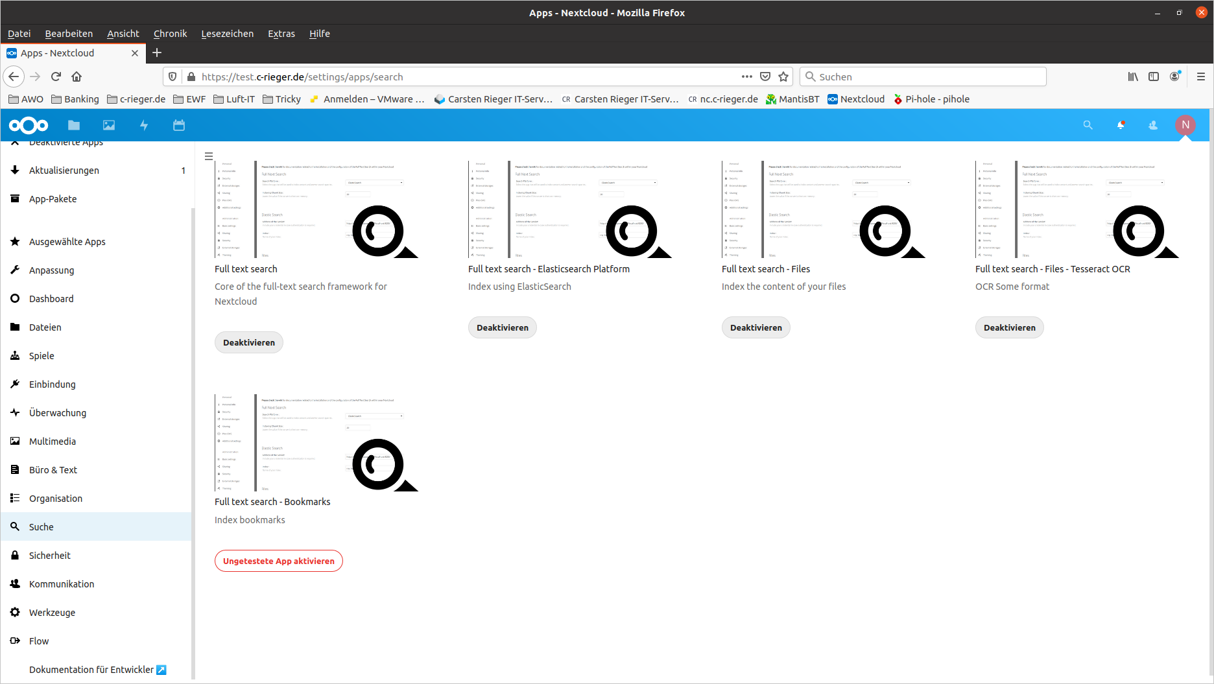Click the tracking protection shield icon

(173, 77)
